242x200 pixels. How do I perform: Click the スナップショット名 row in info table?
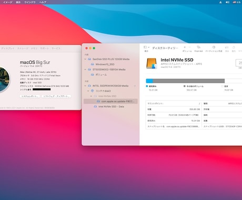coord(174,126)
